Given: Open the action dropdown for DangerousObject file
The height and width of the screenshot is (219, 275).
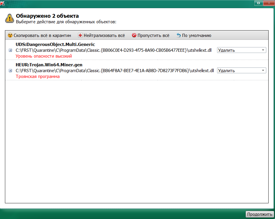Looking at the screenshot, I should point(242,50).
